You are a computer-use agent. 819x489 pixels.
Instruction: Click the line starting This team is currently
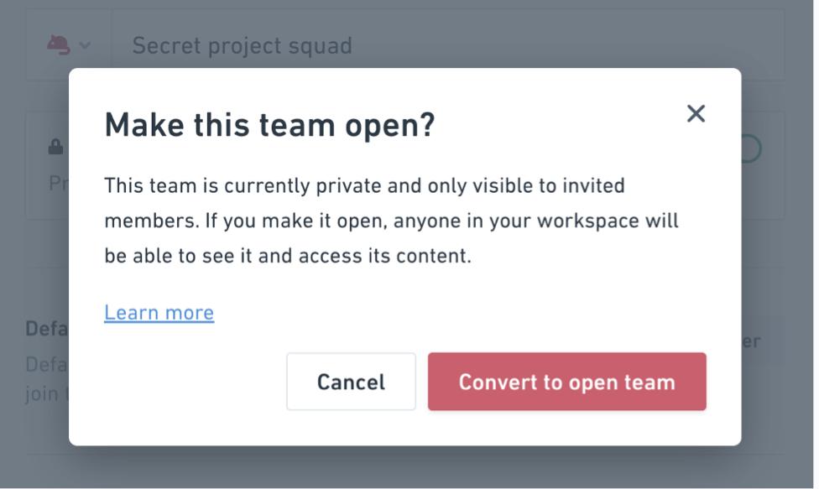pyautogui.click(x=364, y=186)
